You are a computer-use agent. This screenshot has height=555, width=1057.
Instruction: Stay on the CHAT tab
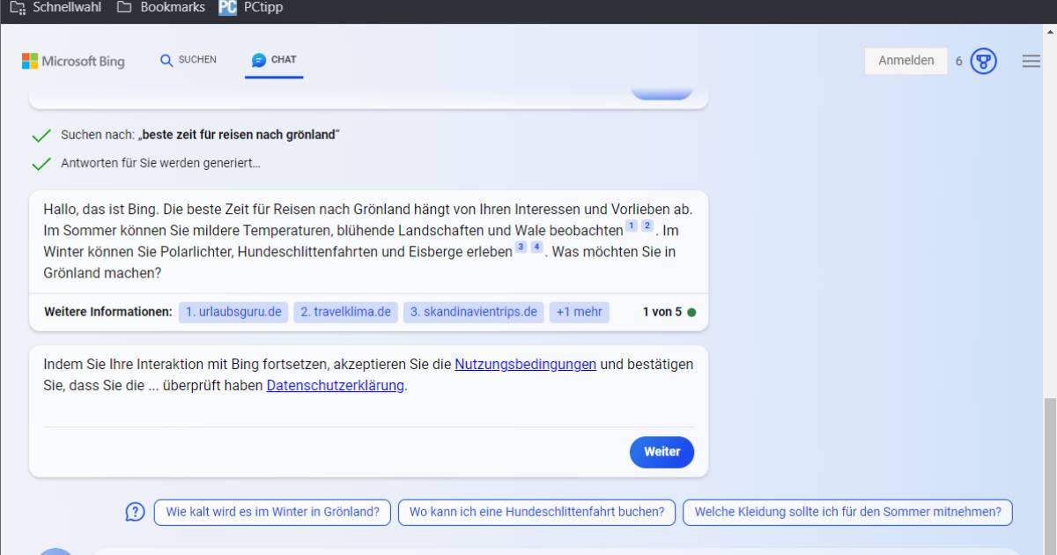(275, 60)
